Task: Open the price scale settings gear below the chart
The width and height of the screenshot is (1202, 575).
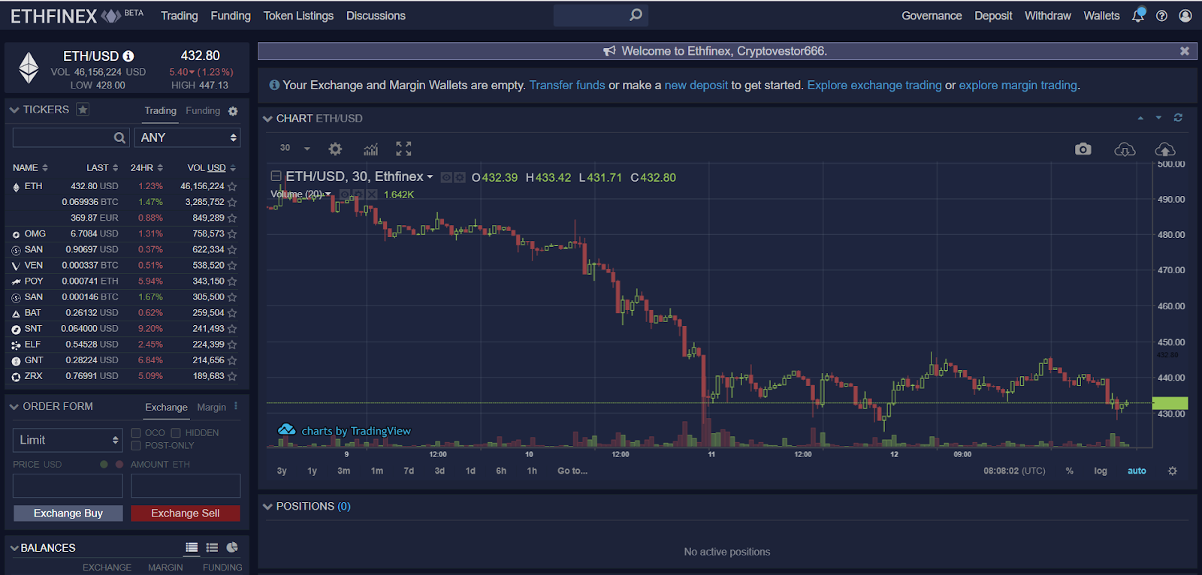Action: point(1173,471)
